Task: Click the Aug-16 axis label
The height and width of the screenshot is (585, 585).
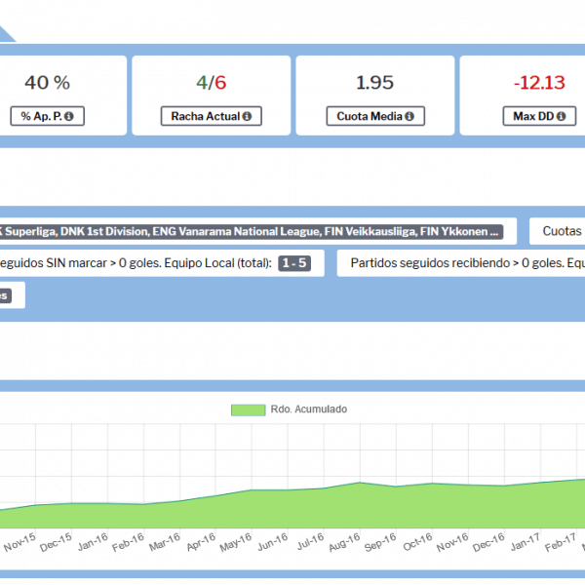Action: click(344, 542)
